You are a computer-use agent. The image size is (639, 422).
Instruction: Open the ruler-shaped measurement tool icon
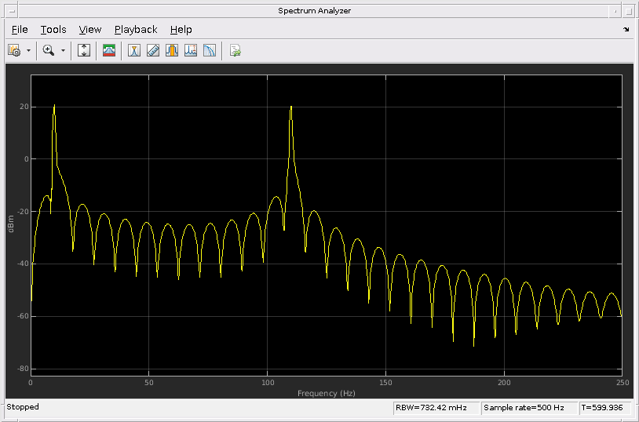[x=153, y=50]
